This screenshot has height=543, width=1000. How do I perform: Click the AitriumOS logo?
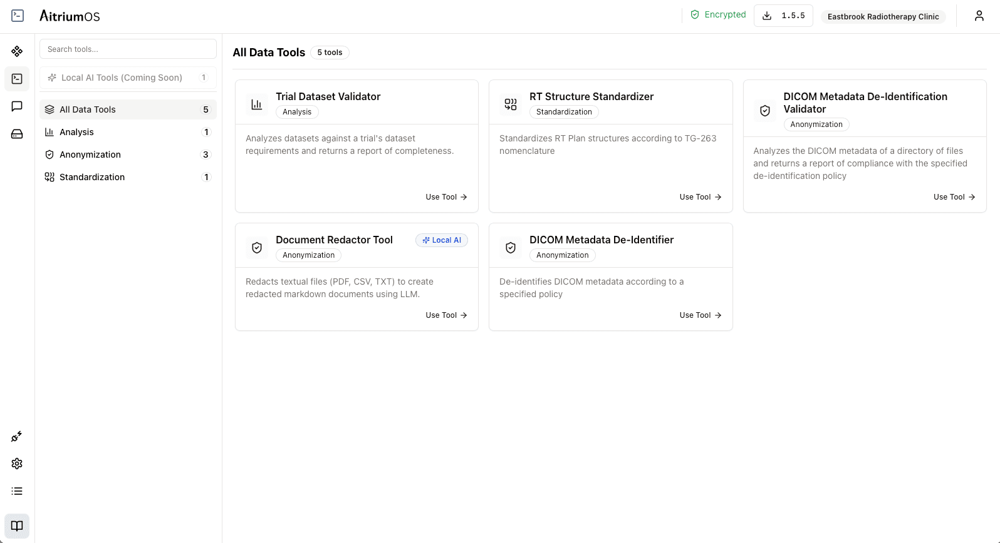(70, 16)
